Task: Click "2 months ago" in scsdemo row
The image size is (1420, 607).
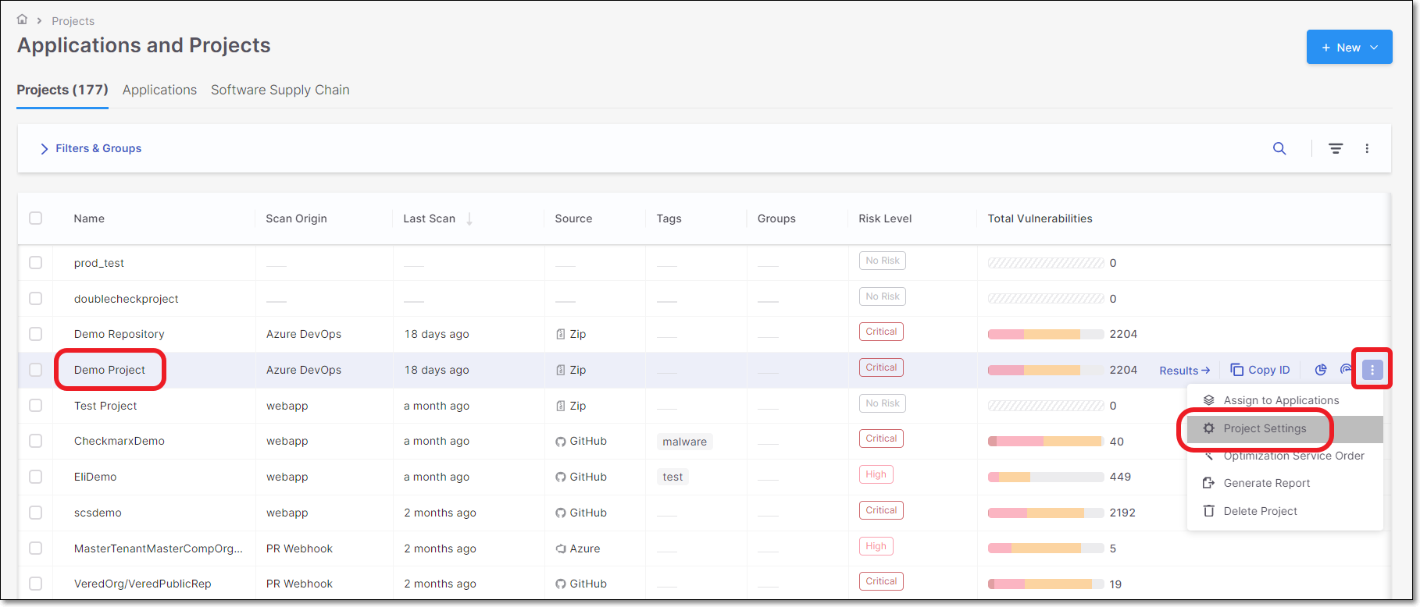Action: (x=440, y=513)
